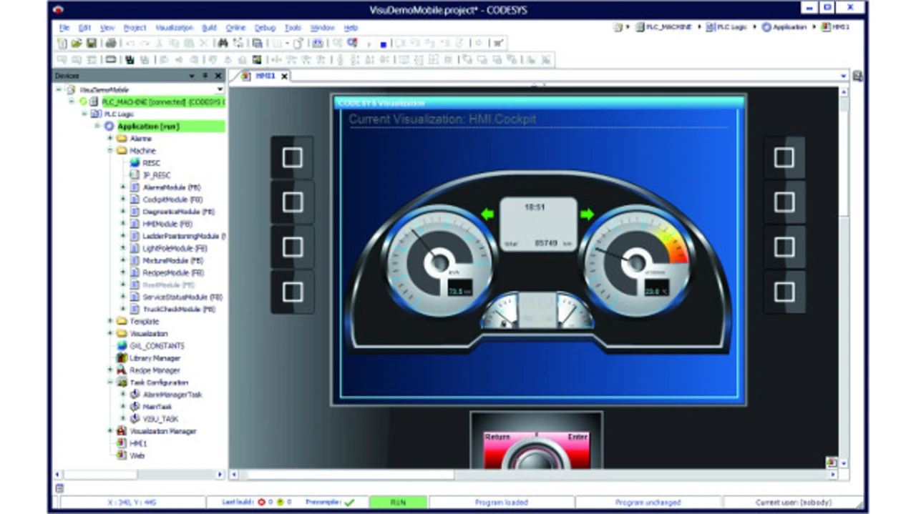
Task: Click the rotary knob between Return and Enter
Action: click(x=536, y=459)
